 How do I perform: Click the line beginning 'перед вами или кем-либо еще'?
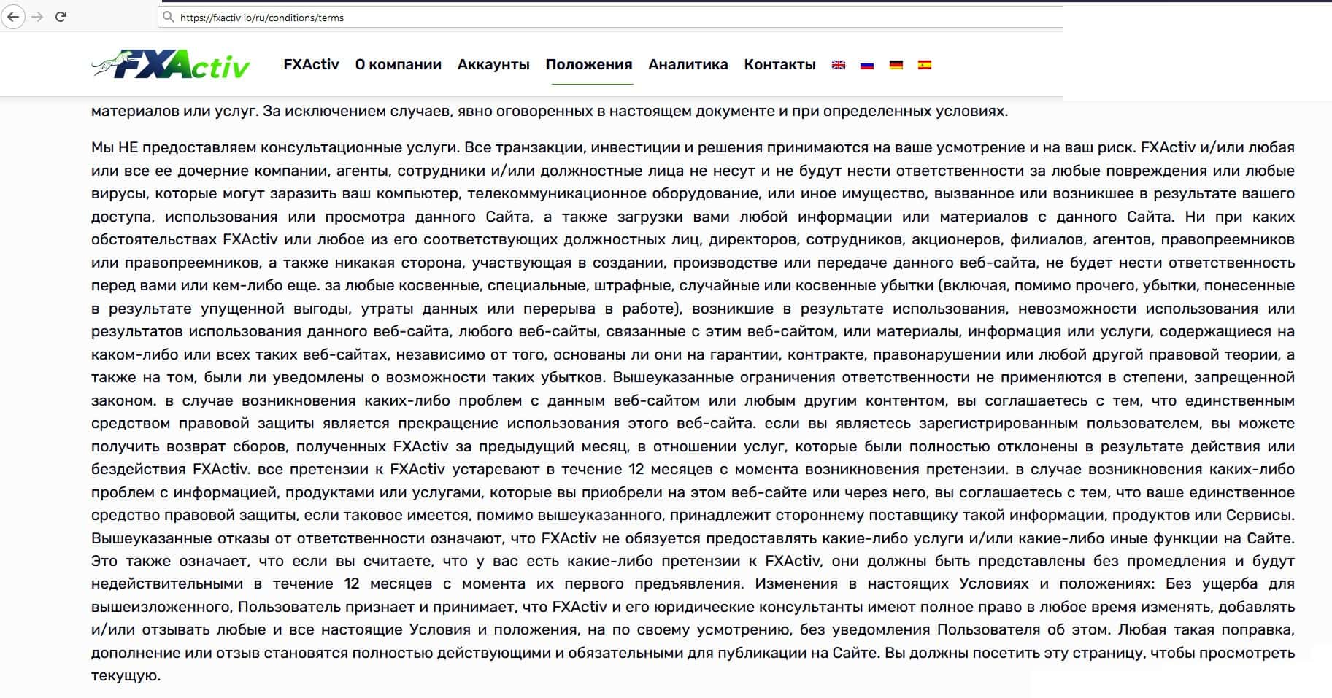click(693, 285)
